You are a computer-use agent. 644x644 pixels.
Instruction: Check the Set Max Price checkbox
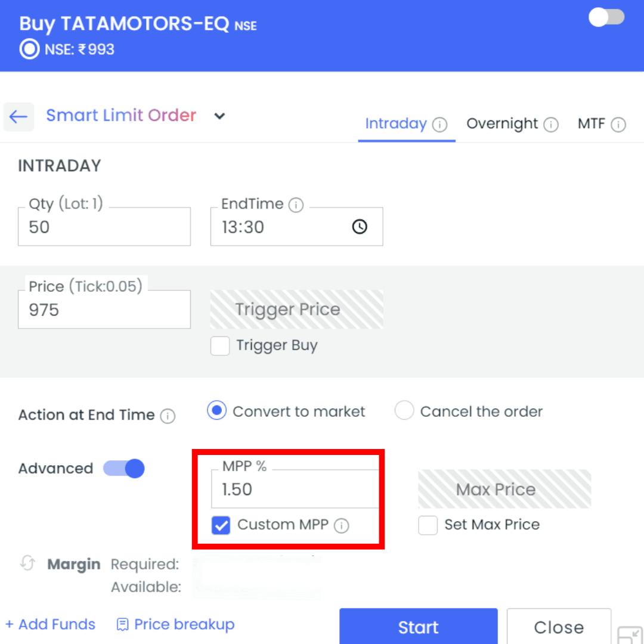pos(428,525)
